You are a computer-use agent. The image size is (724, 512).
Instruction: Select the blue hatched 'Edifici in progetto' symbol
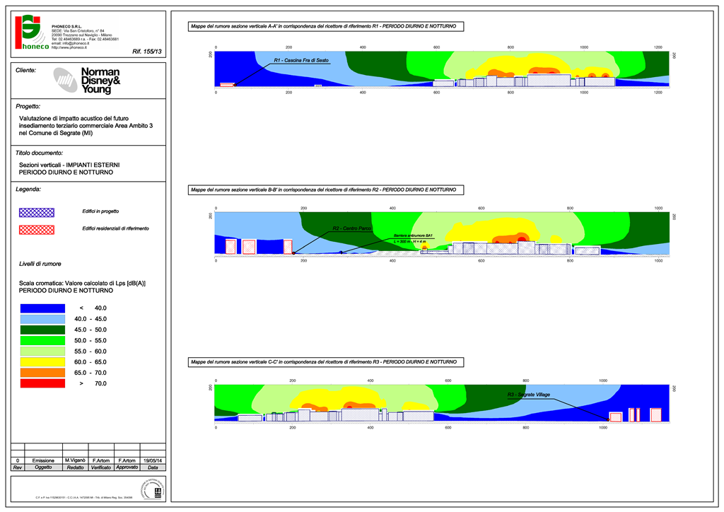click(37, 212)
